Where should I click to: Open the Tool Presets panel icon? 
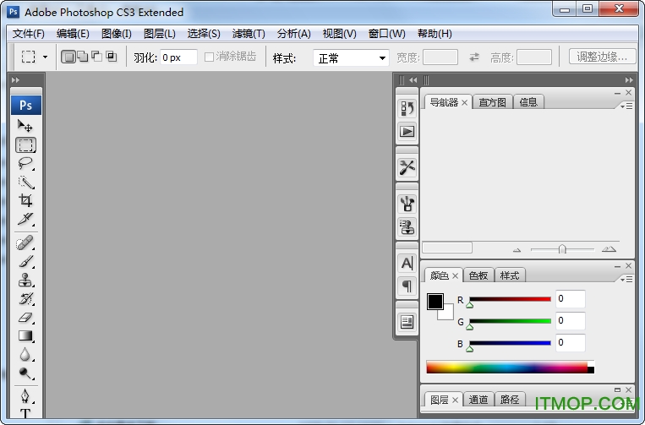coord(407,167)
